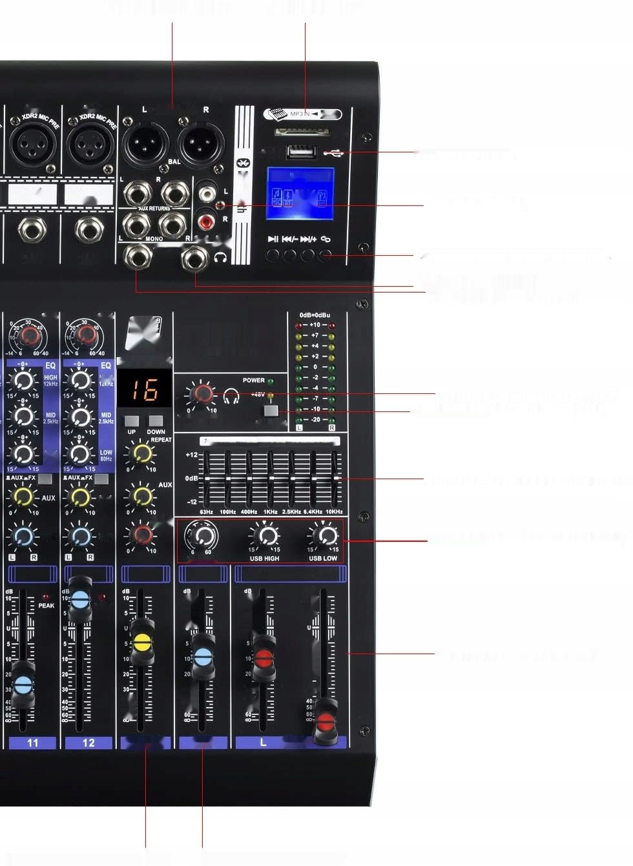Viewport: 633px width, 866px height.
Task: Click channel 12 LOW EQ knob
Action: point(80,454)
